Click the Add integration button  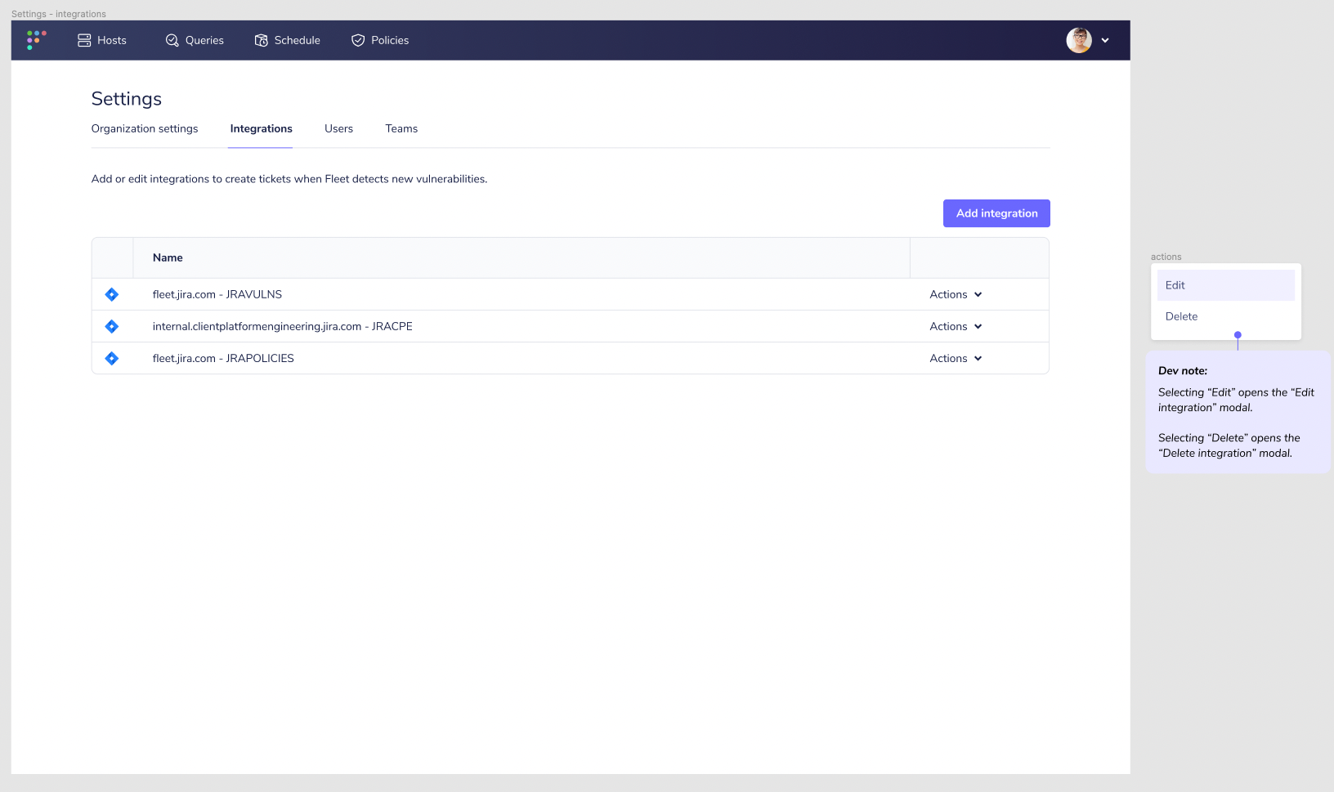tap(996, 213)
